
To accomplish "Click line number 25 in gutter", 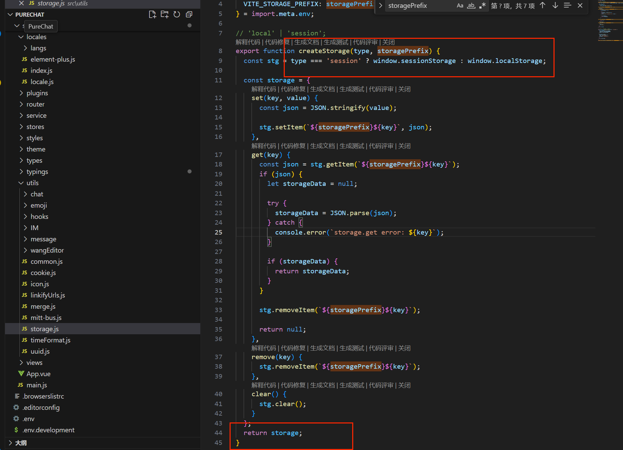I will pyautogui.click(x=218, y=232).
